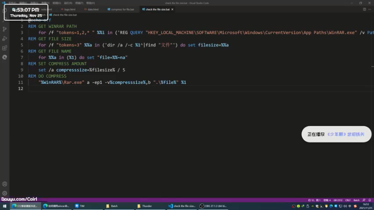Click line number 11 in the gutter
This screenshot has width=374, height=210.
pyautogui.click(x=21, y=83)
